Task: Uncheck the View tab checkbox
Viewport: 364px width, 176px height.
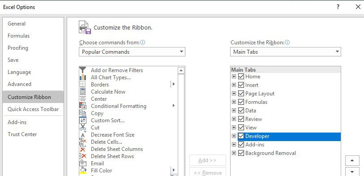Action: click(241, 128)
